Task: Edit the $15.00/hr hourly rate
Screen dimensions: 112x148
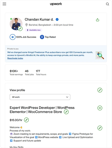Action: 26,120
